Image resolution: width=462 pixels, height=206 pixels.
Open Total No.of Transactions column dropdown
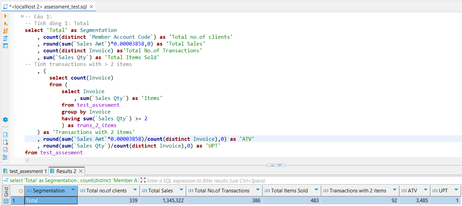pos(258,190)
